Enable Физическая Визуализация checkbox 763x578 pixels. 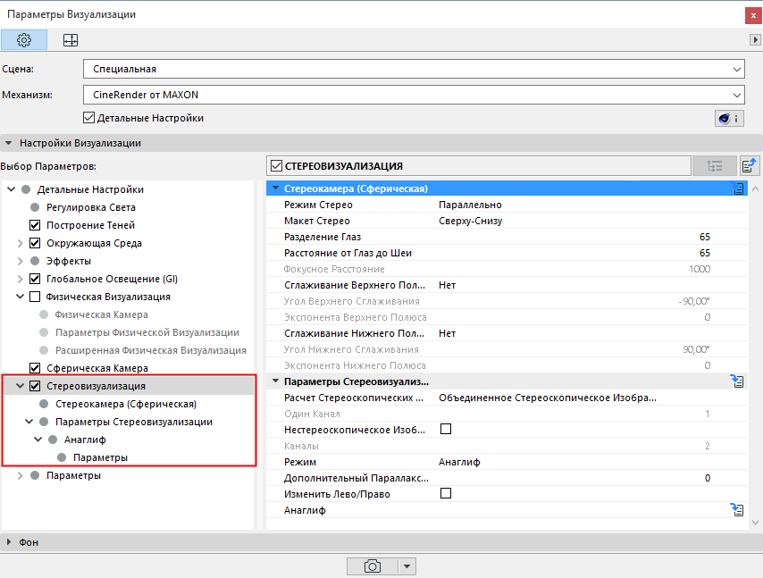(x=35, y=297)
